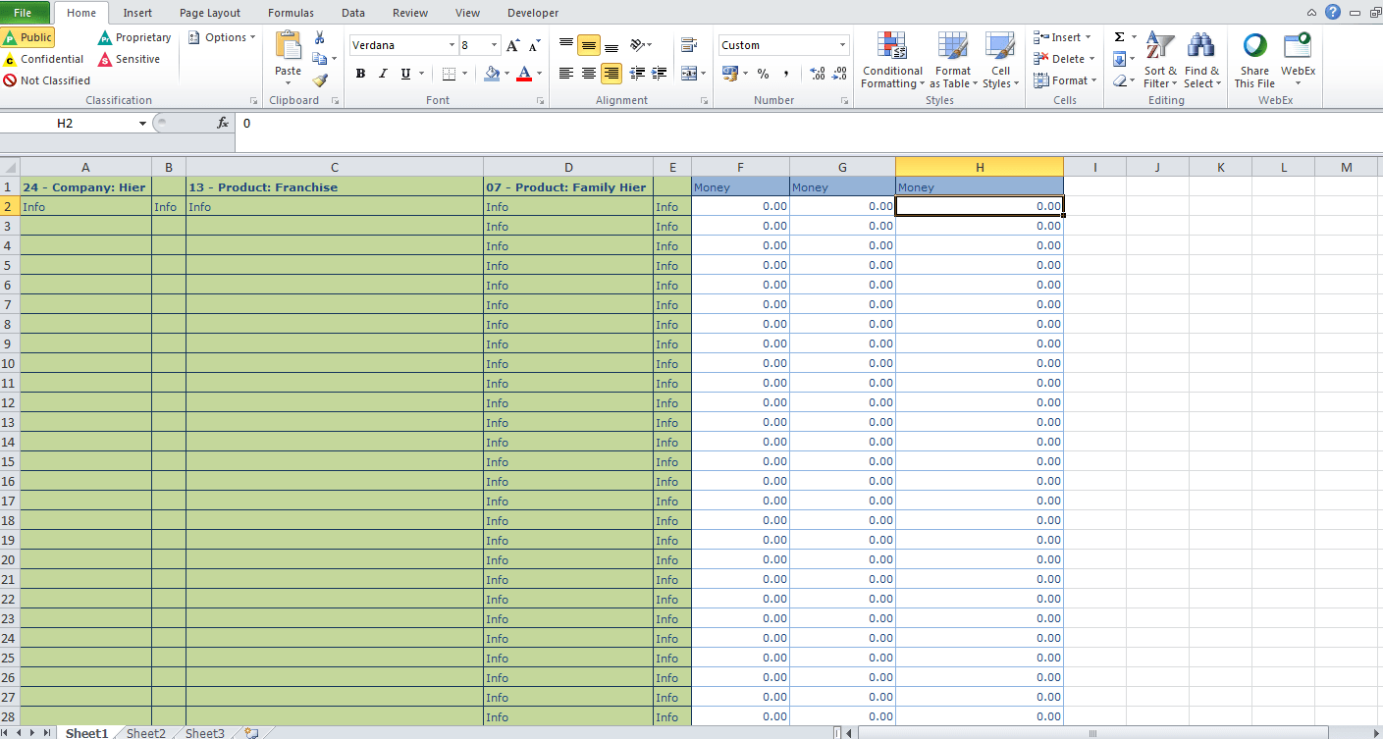Classify document as Confidential
The image size is (1383, 739).
[x=43, y=59]
